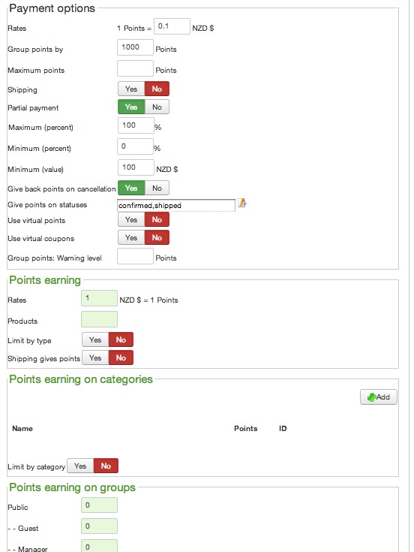Focus the Group points by field
Viewport: 414px width, 552px height.
[135, 47]
